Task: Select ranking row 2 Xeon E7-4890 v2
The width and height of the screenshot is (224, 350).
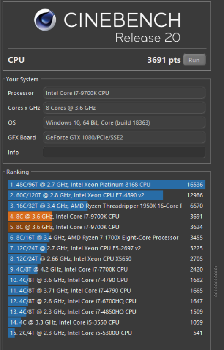Action: [x=107, y=195]
